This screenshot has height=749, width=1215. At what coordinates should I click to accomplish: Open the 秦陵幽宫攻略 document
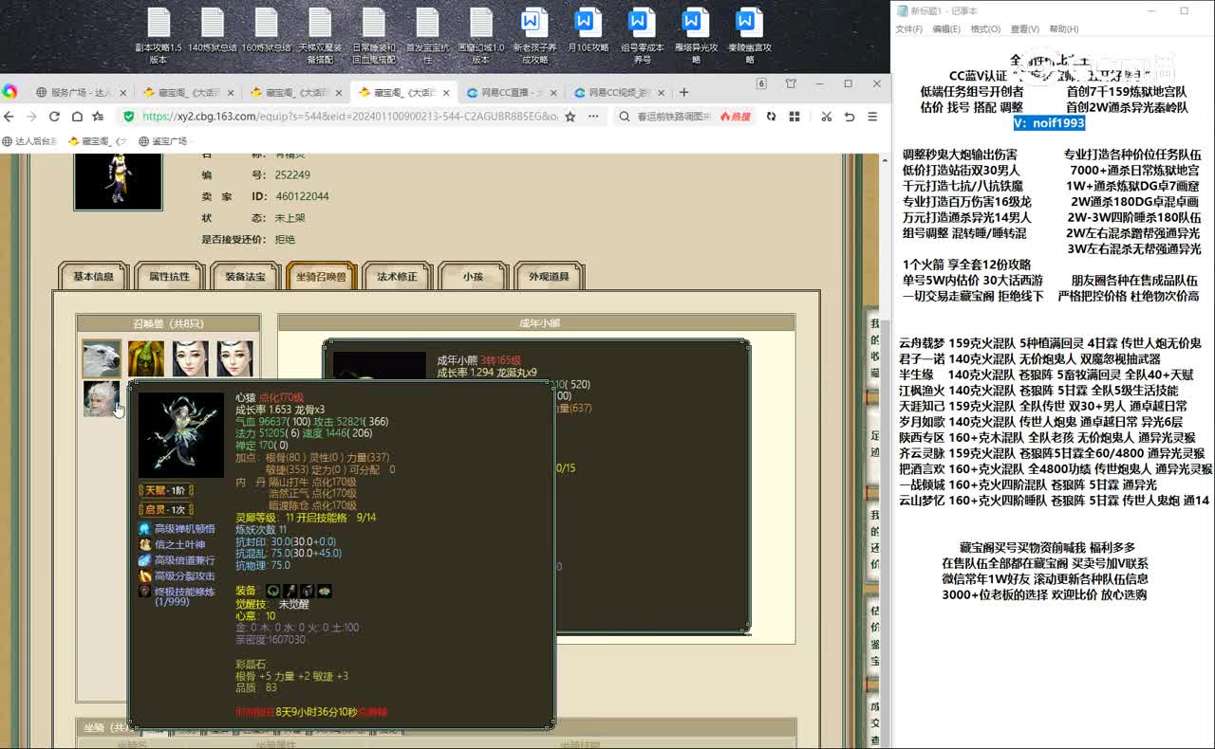coord(750,36)
